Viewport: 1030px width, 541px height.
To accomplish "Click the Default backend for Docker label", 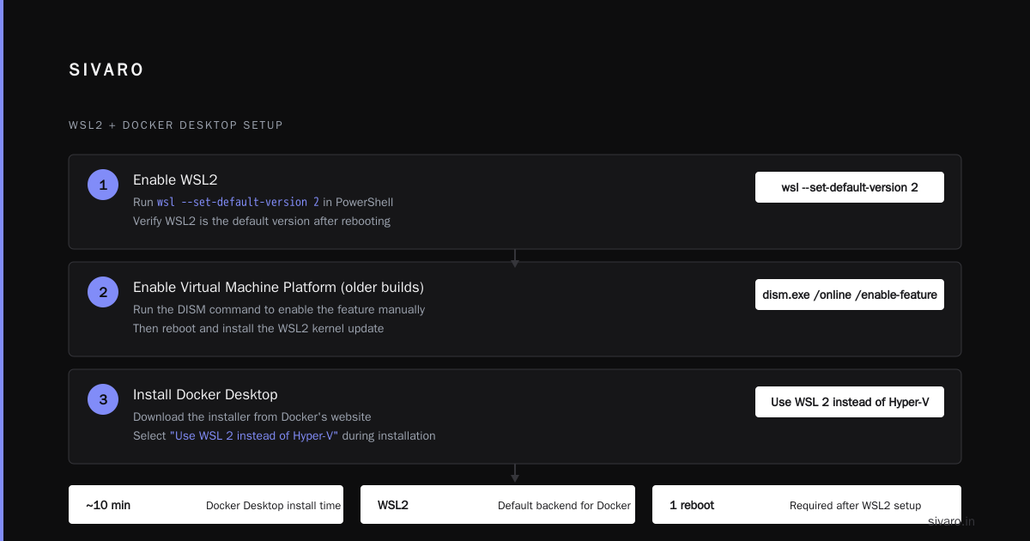I will [x=564, y=506].
